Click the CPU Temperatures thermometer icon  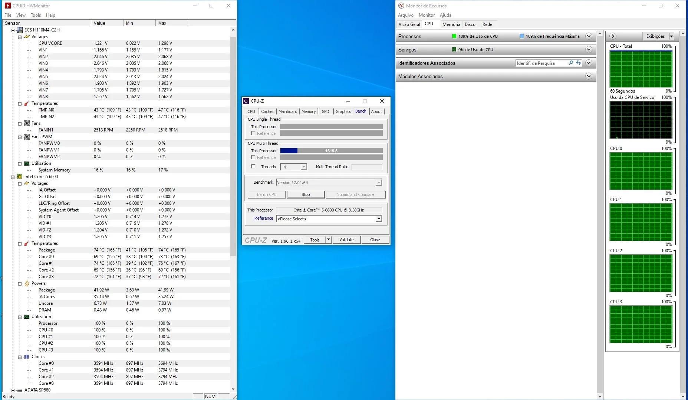pos(27,243)
